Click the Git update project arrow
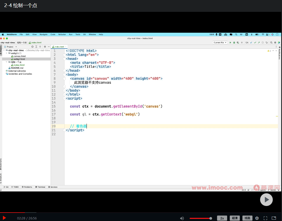 point(251,42)
